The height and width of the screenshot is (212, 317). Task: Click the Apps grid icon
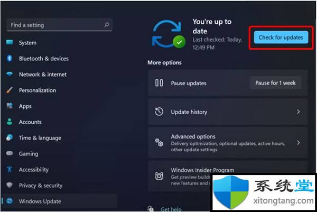coord(10,106)
